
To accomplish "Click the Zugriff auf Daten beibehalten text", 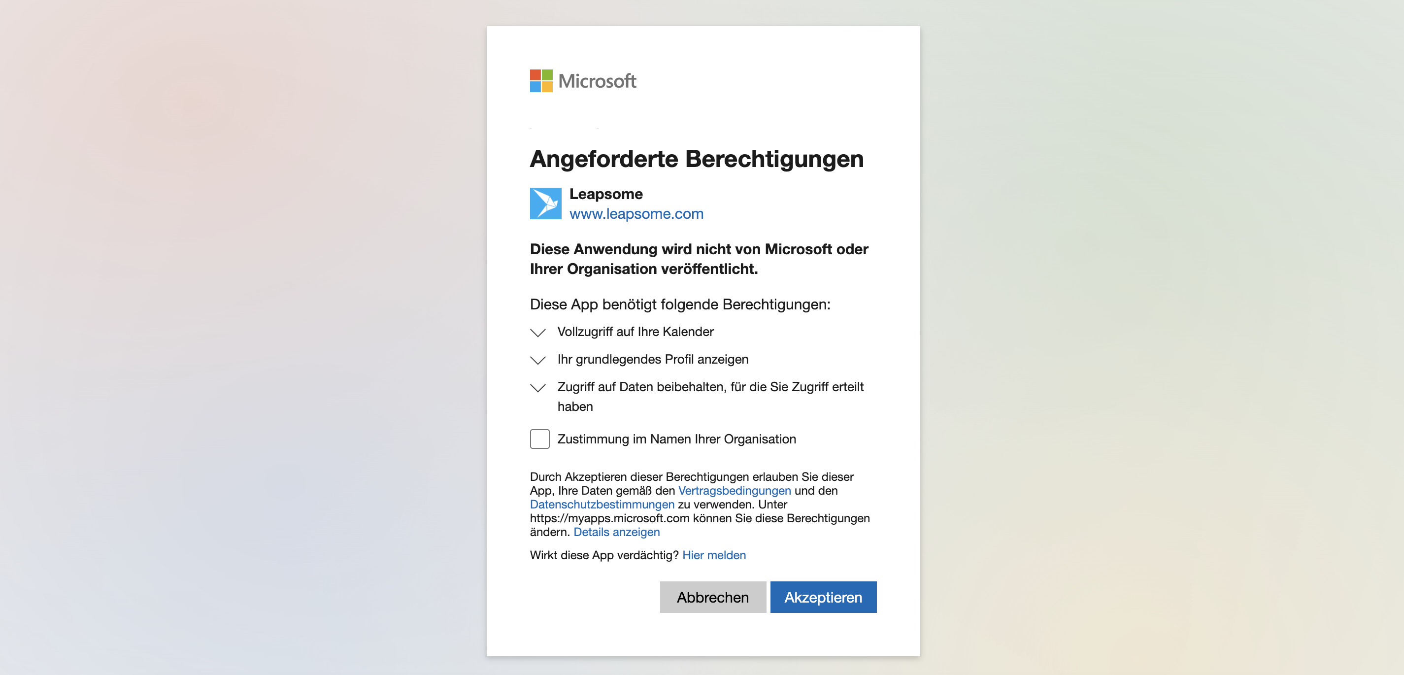I will (710, 387).
